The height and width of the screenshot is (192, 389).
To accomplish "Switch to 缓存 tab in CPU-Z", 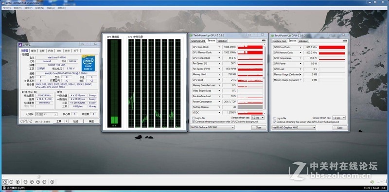I will pyautogui.click(x=34, y=51).
